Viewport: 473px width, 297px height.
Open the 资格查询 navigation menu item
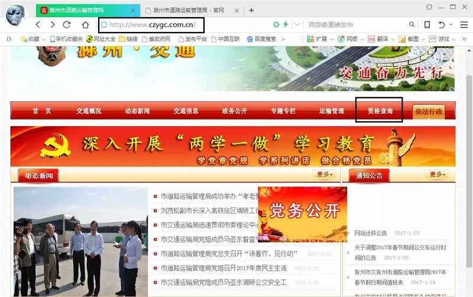click(x=380, y=110)
